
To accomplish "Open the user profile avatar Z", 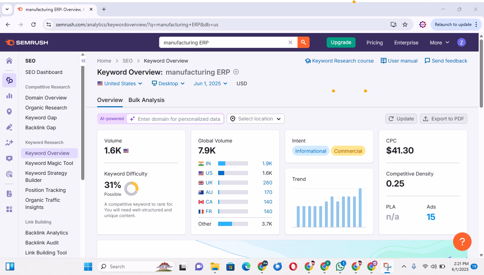I will click(462, 42).
